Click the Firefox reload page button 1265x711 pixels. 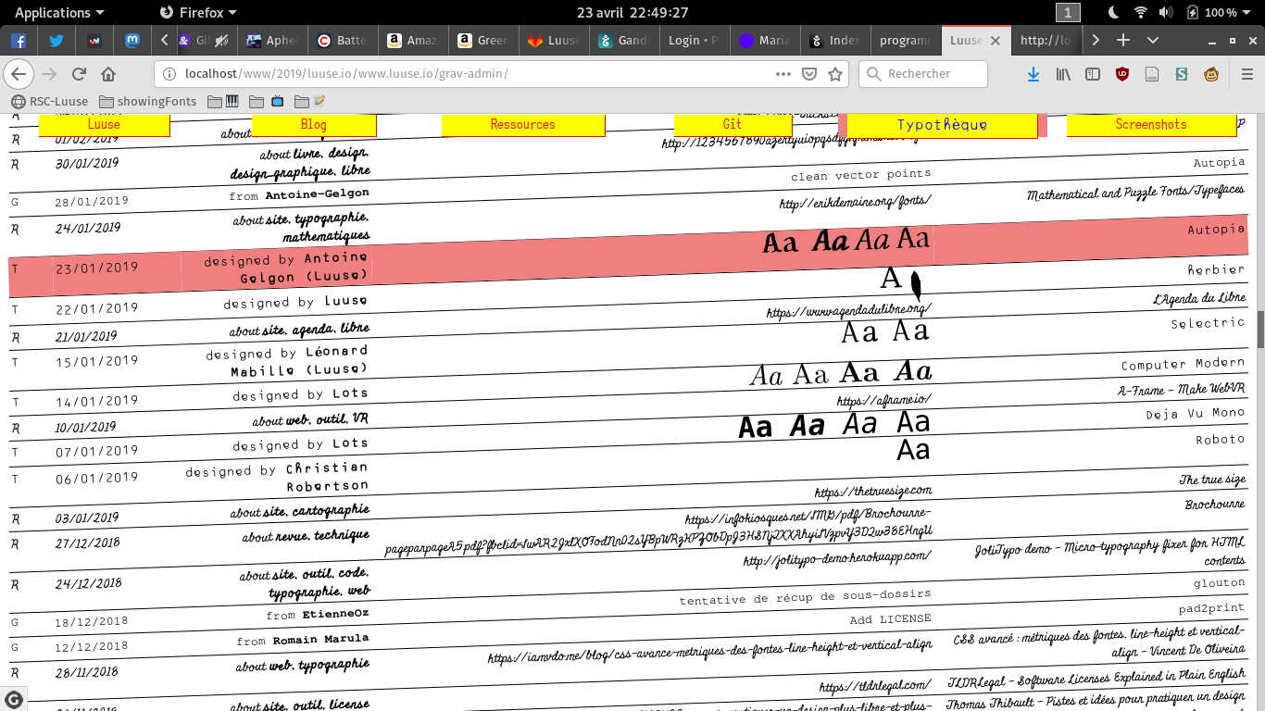coord(80,74)
